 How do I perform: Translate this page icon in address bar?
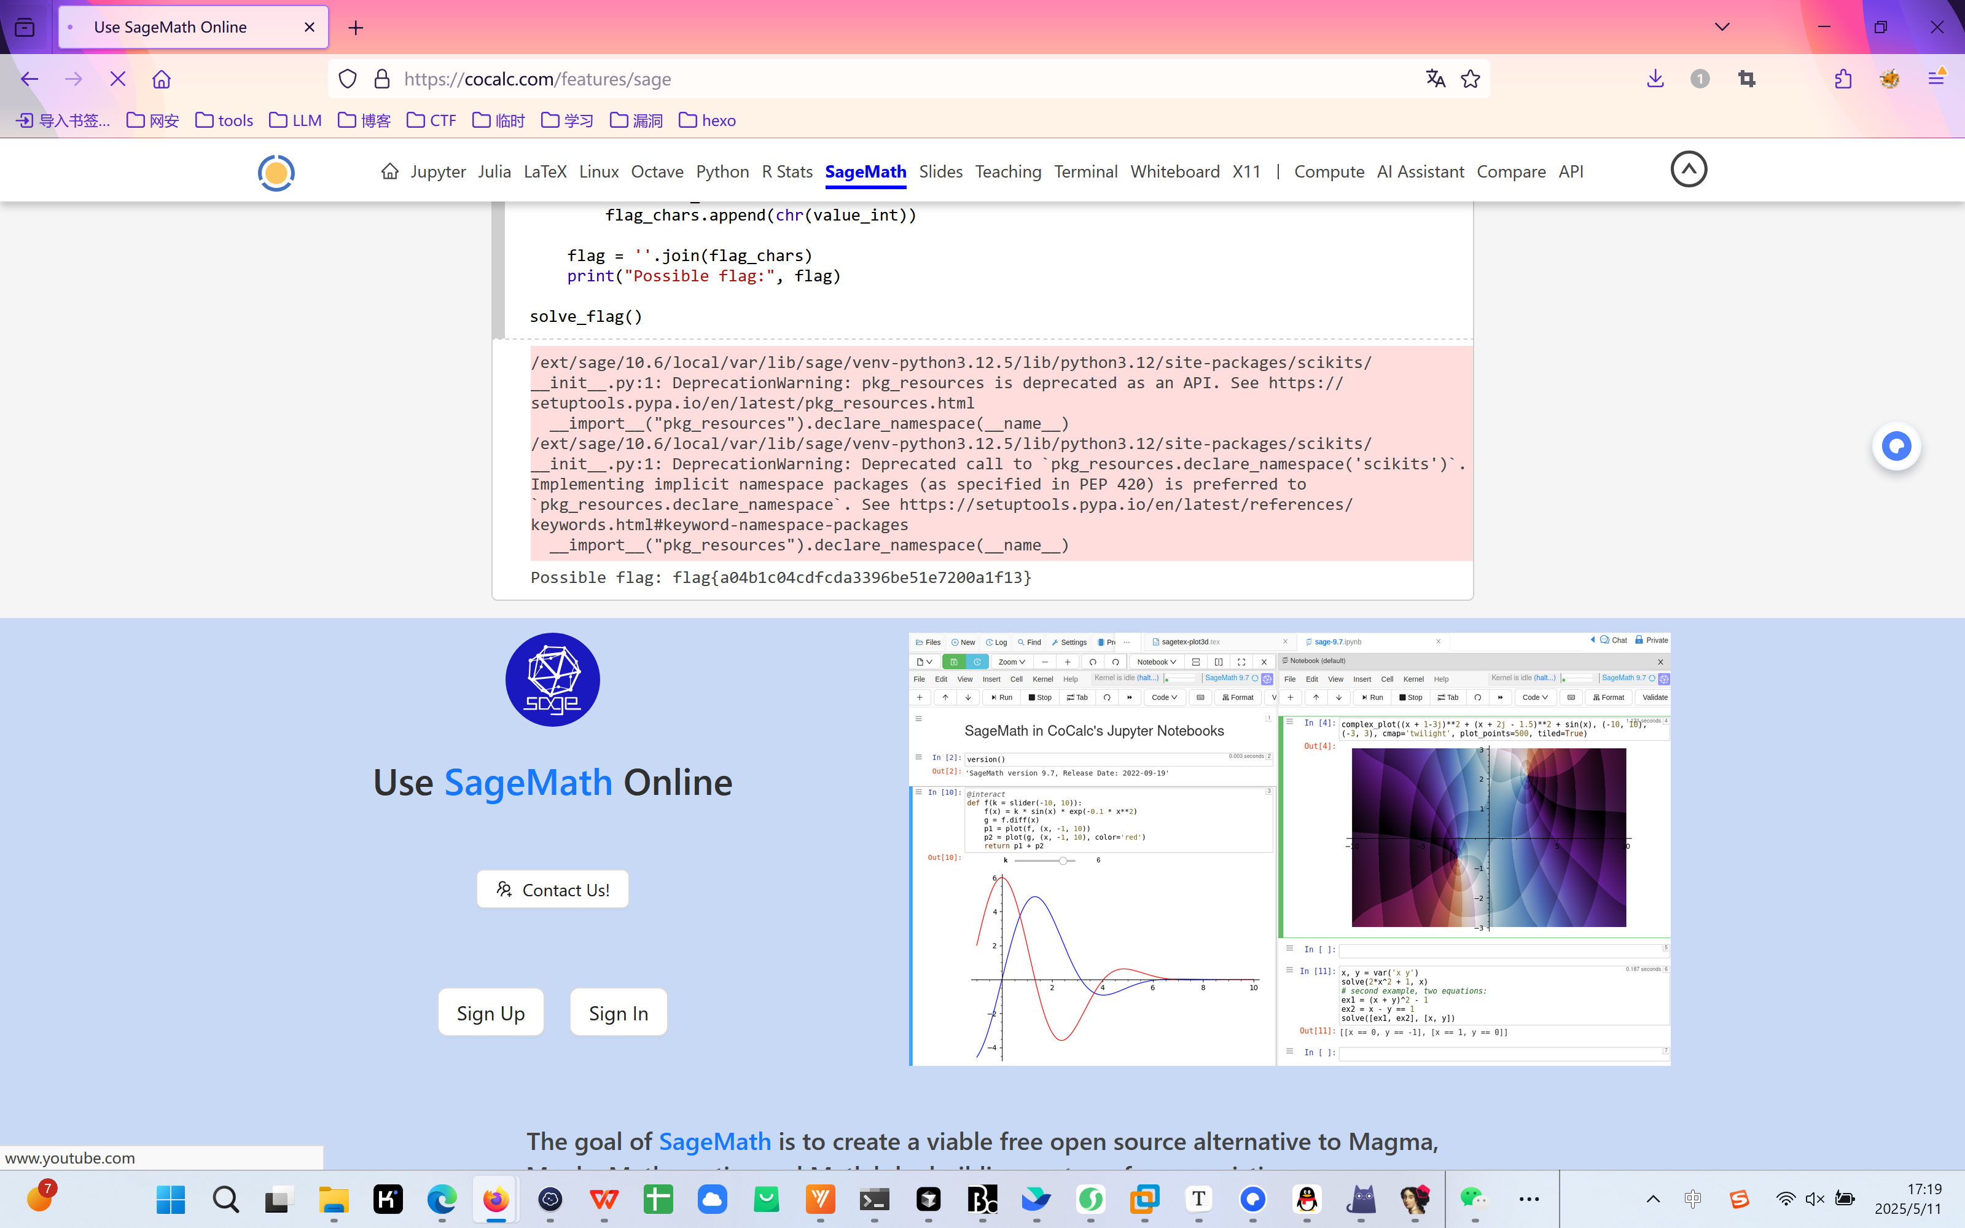tap(1436, 79)
